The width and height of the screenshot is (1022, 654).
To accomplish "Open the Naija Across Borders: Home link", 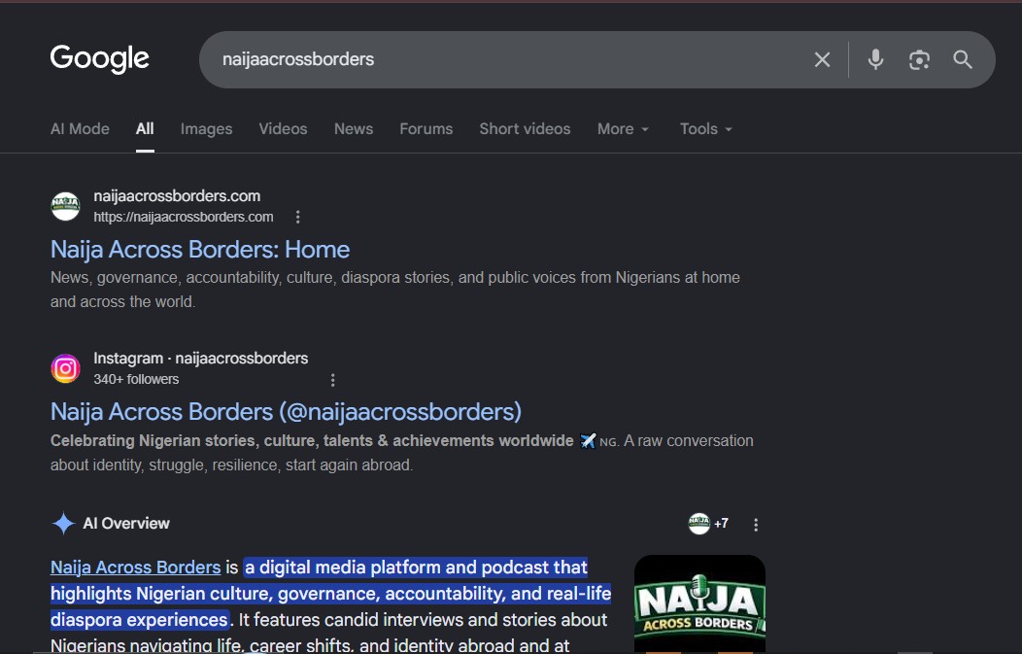I will coord(200,250).
